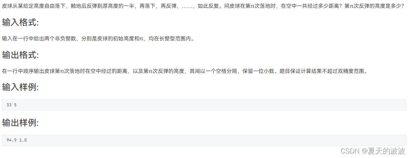
Task: Select the number 33 in input sample
Action: tap(9, 105)
